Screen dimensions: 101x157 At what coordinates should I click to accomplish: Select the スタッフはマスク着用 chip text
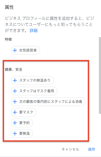pyautogui.click(x=37, y=91)
